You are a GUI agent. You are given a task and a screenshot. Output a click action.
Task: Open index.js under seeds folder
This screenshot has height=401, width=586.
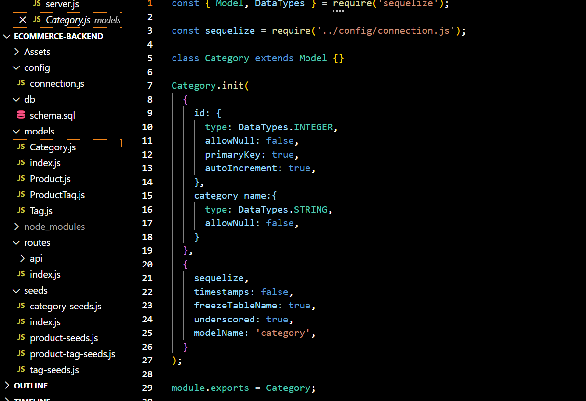(45, 322)
